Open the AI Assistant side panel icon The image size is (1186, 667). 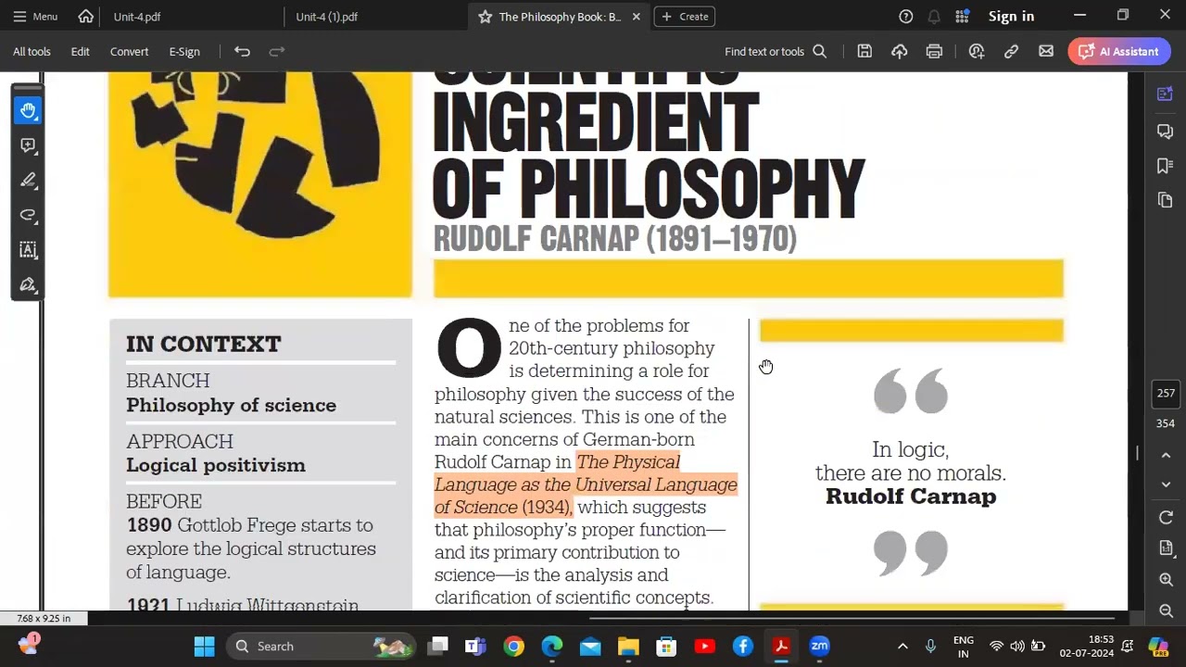click(x=1166, y=94)
